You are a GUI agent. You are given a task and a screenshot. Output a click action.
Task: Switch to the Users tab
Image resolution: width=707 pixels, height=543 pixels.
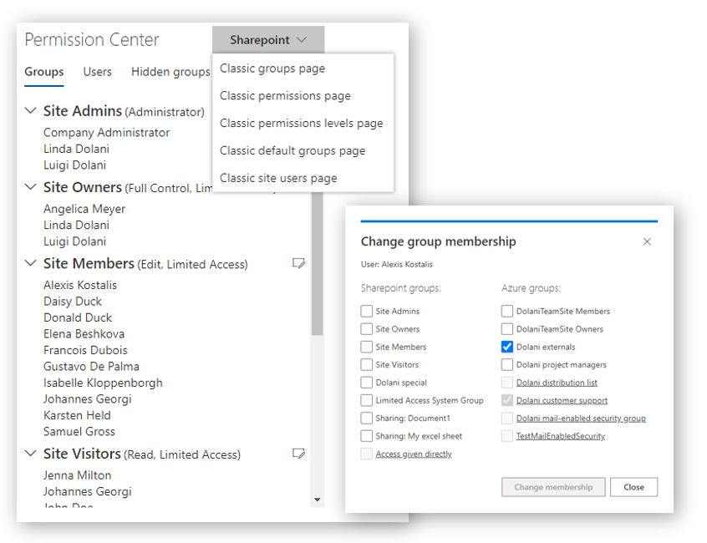(x=98, y=72)
